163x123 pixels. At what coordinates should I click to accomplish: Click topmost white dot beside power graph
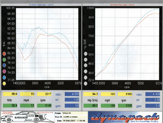point(86,54)
